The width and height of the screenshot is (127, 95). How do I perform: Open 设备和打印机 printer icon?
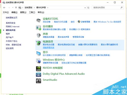[x=38, y=20]
